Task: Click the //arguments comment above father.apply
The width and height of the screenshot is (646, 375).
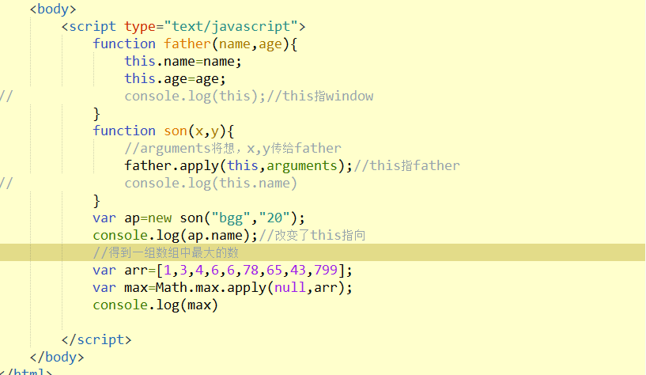Action: 232,149
